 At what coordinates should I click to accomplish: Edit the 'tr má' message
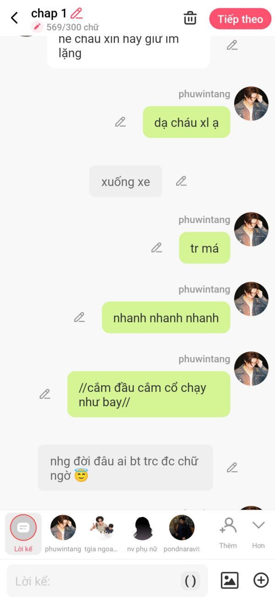pos(156,248)
